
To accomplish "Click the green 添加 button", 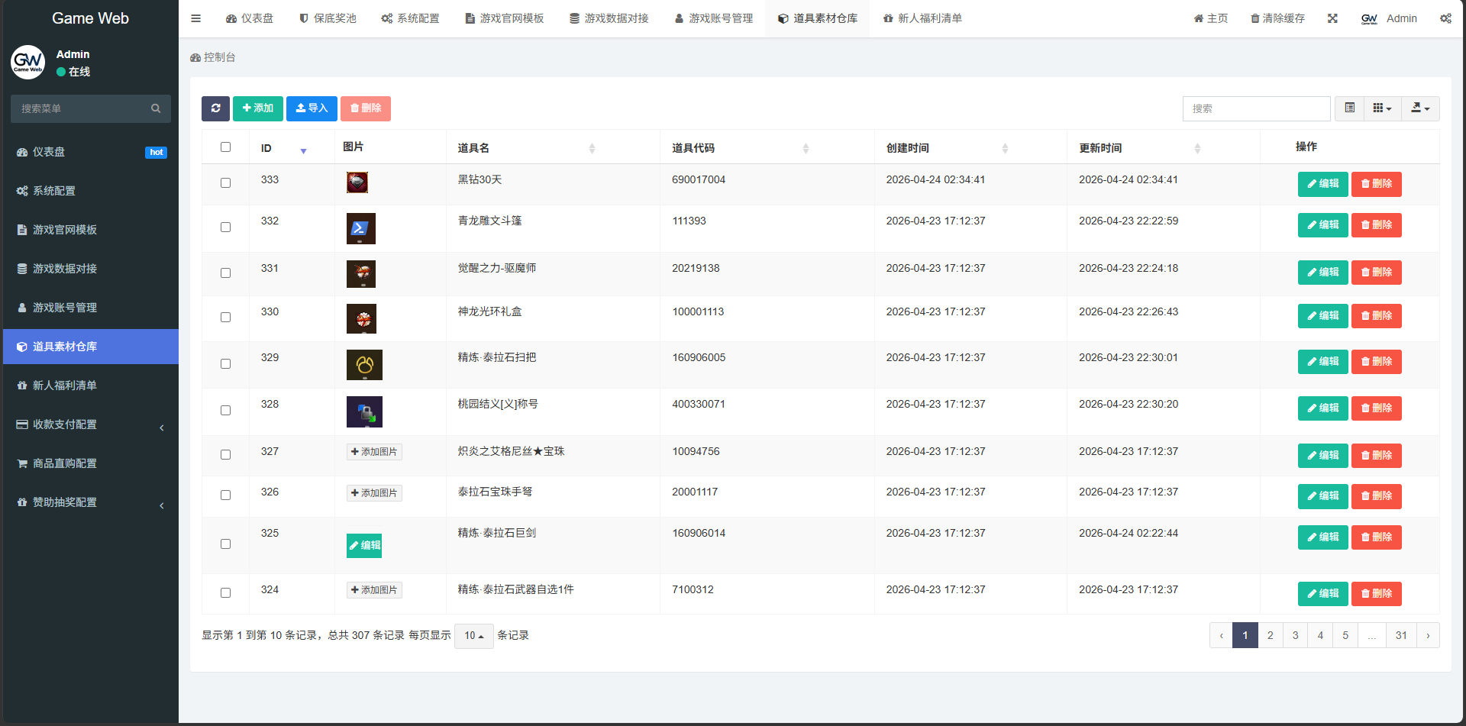I will click(258, 108).
